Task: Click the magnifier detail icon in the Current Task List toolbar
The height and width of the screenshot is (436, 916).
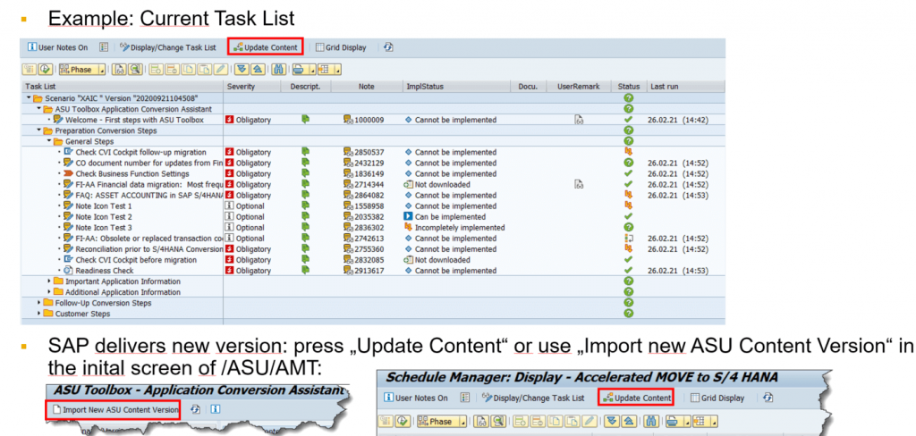Action: (136, 70)
